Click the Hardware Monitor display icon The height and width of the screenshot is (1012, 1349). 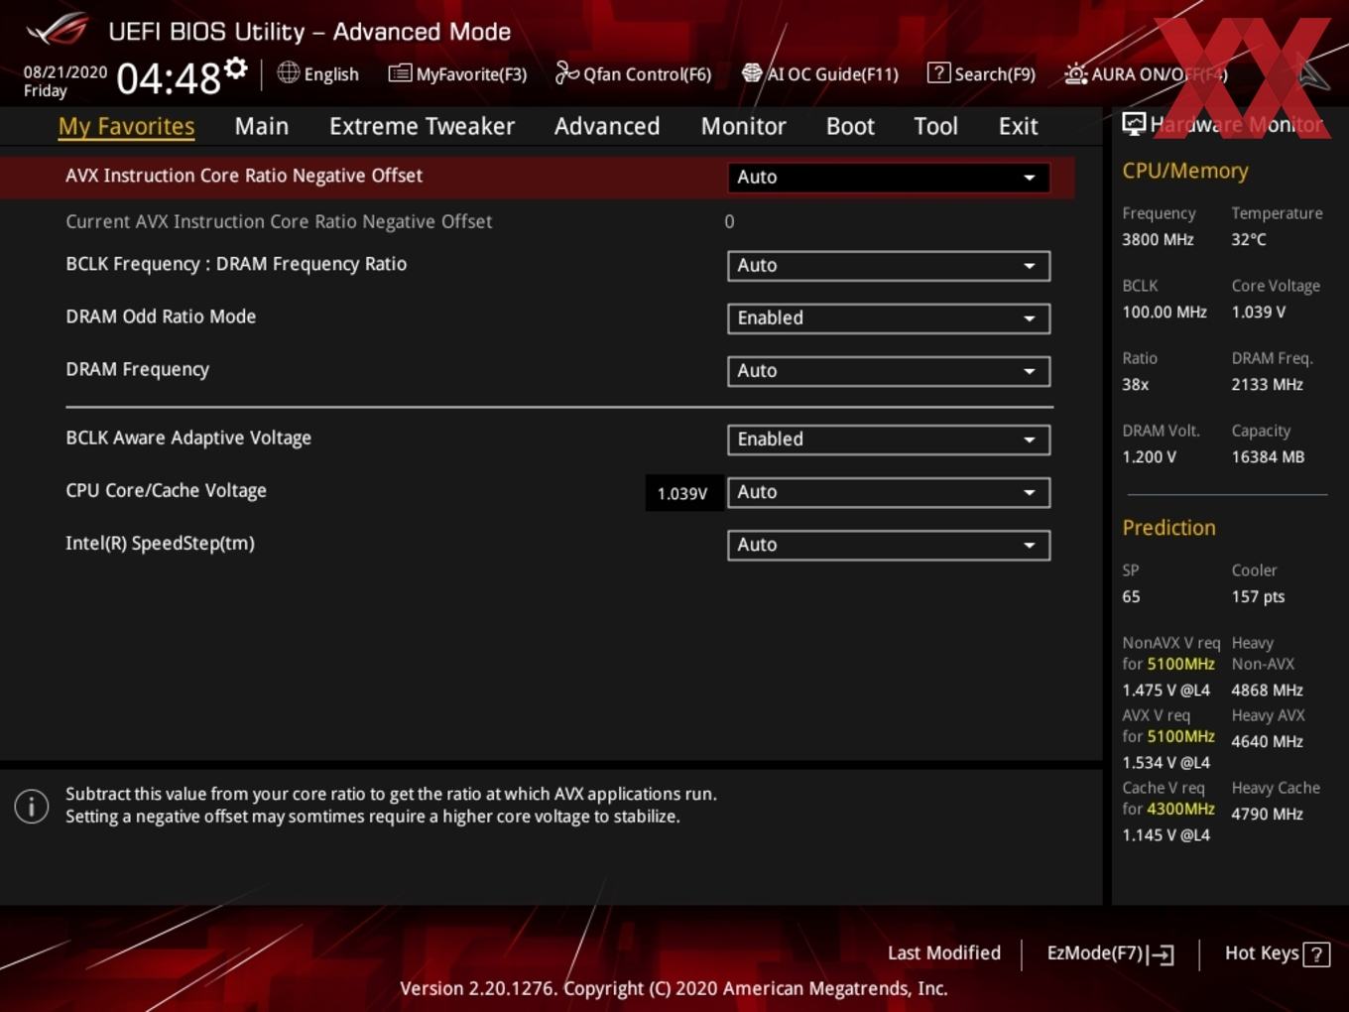1134,123
